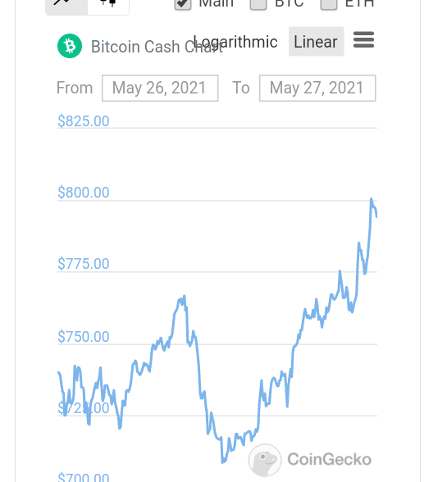Enable the BTC checkbox
This screenshot has height=482, width=438.
[x=258, y=3]
